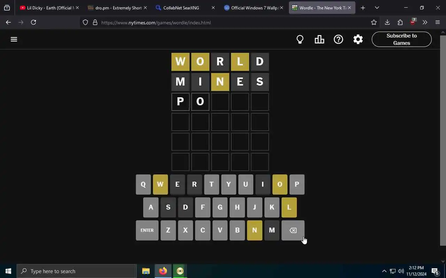Open the Wordle settings gear
446x278 pixels.
click(358, 39)
